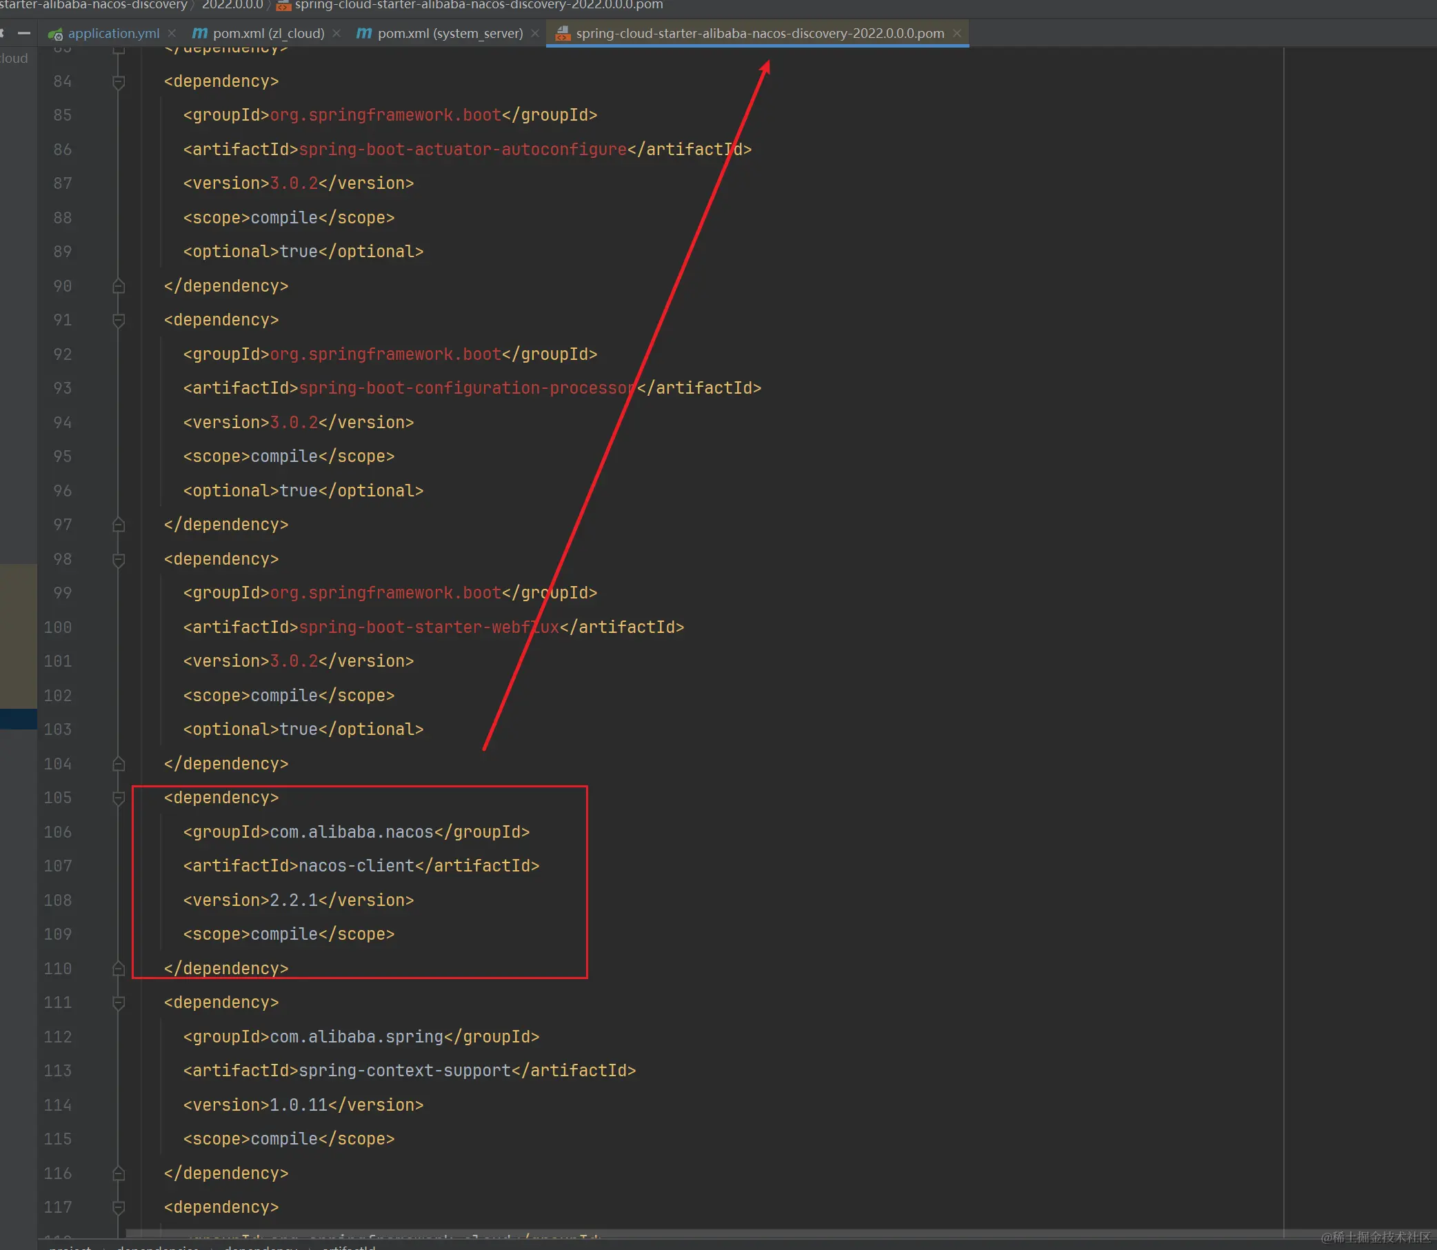Click scope compile on line 95

pos(284,456)
